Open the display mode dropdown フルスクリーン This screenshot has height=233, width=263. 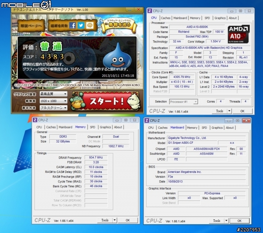pos(53,108)
